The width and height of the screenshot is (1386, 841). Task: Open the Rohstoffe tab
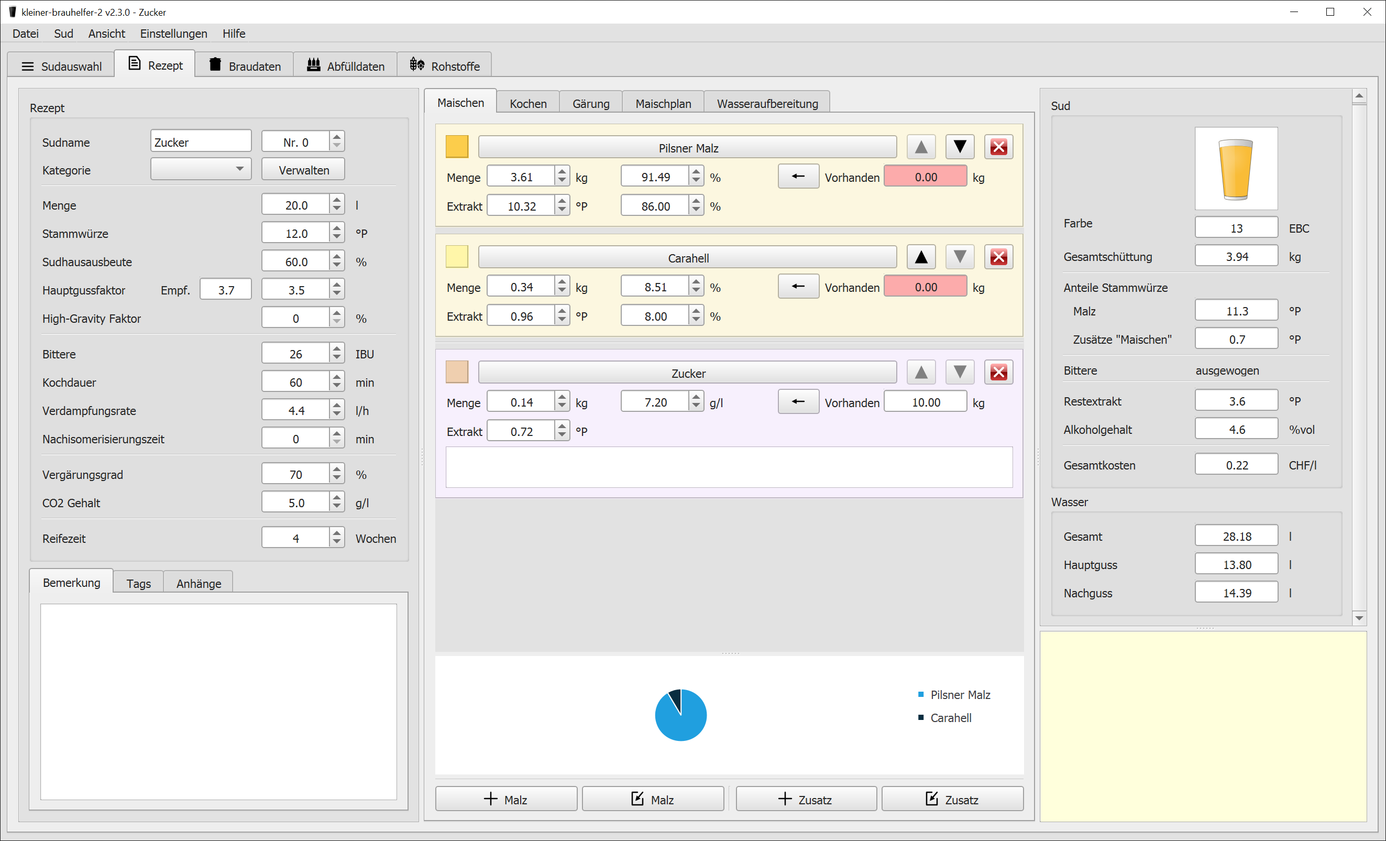click(x=444, y=66)
